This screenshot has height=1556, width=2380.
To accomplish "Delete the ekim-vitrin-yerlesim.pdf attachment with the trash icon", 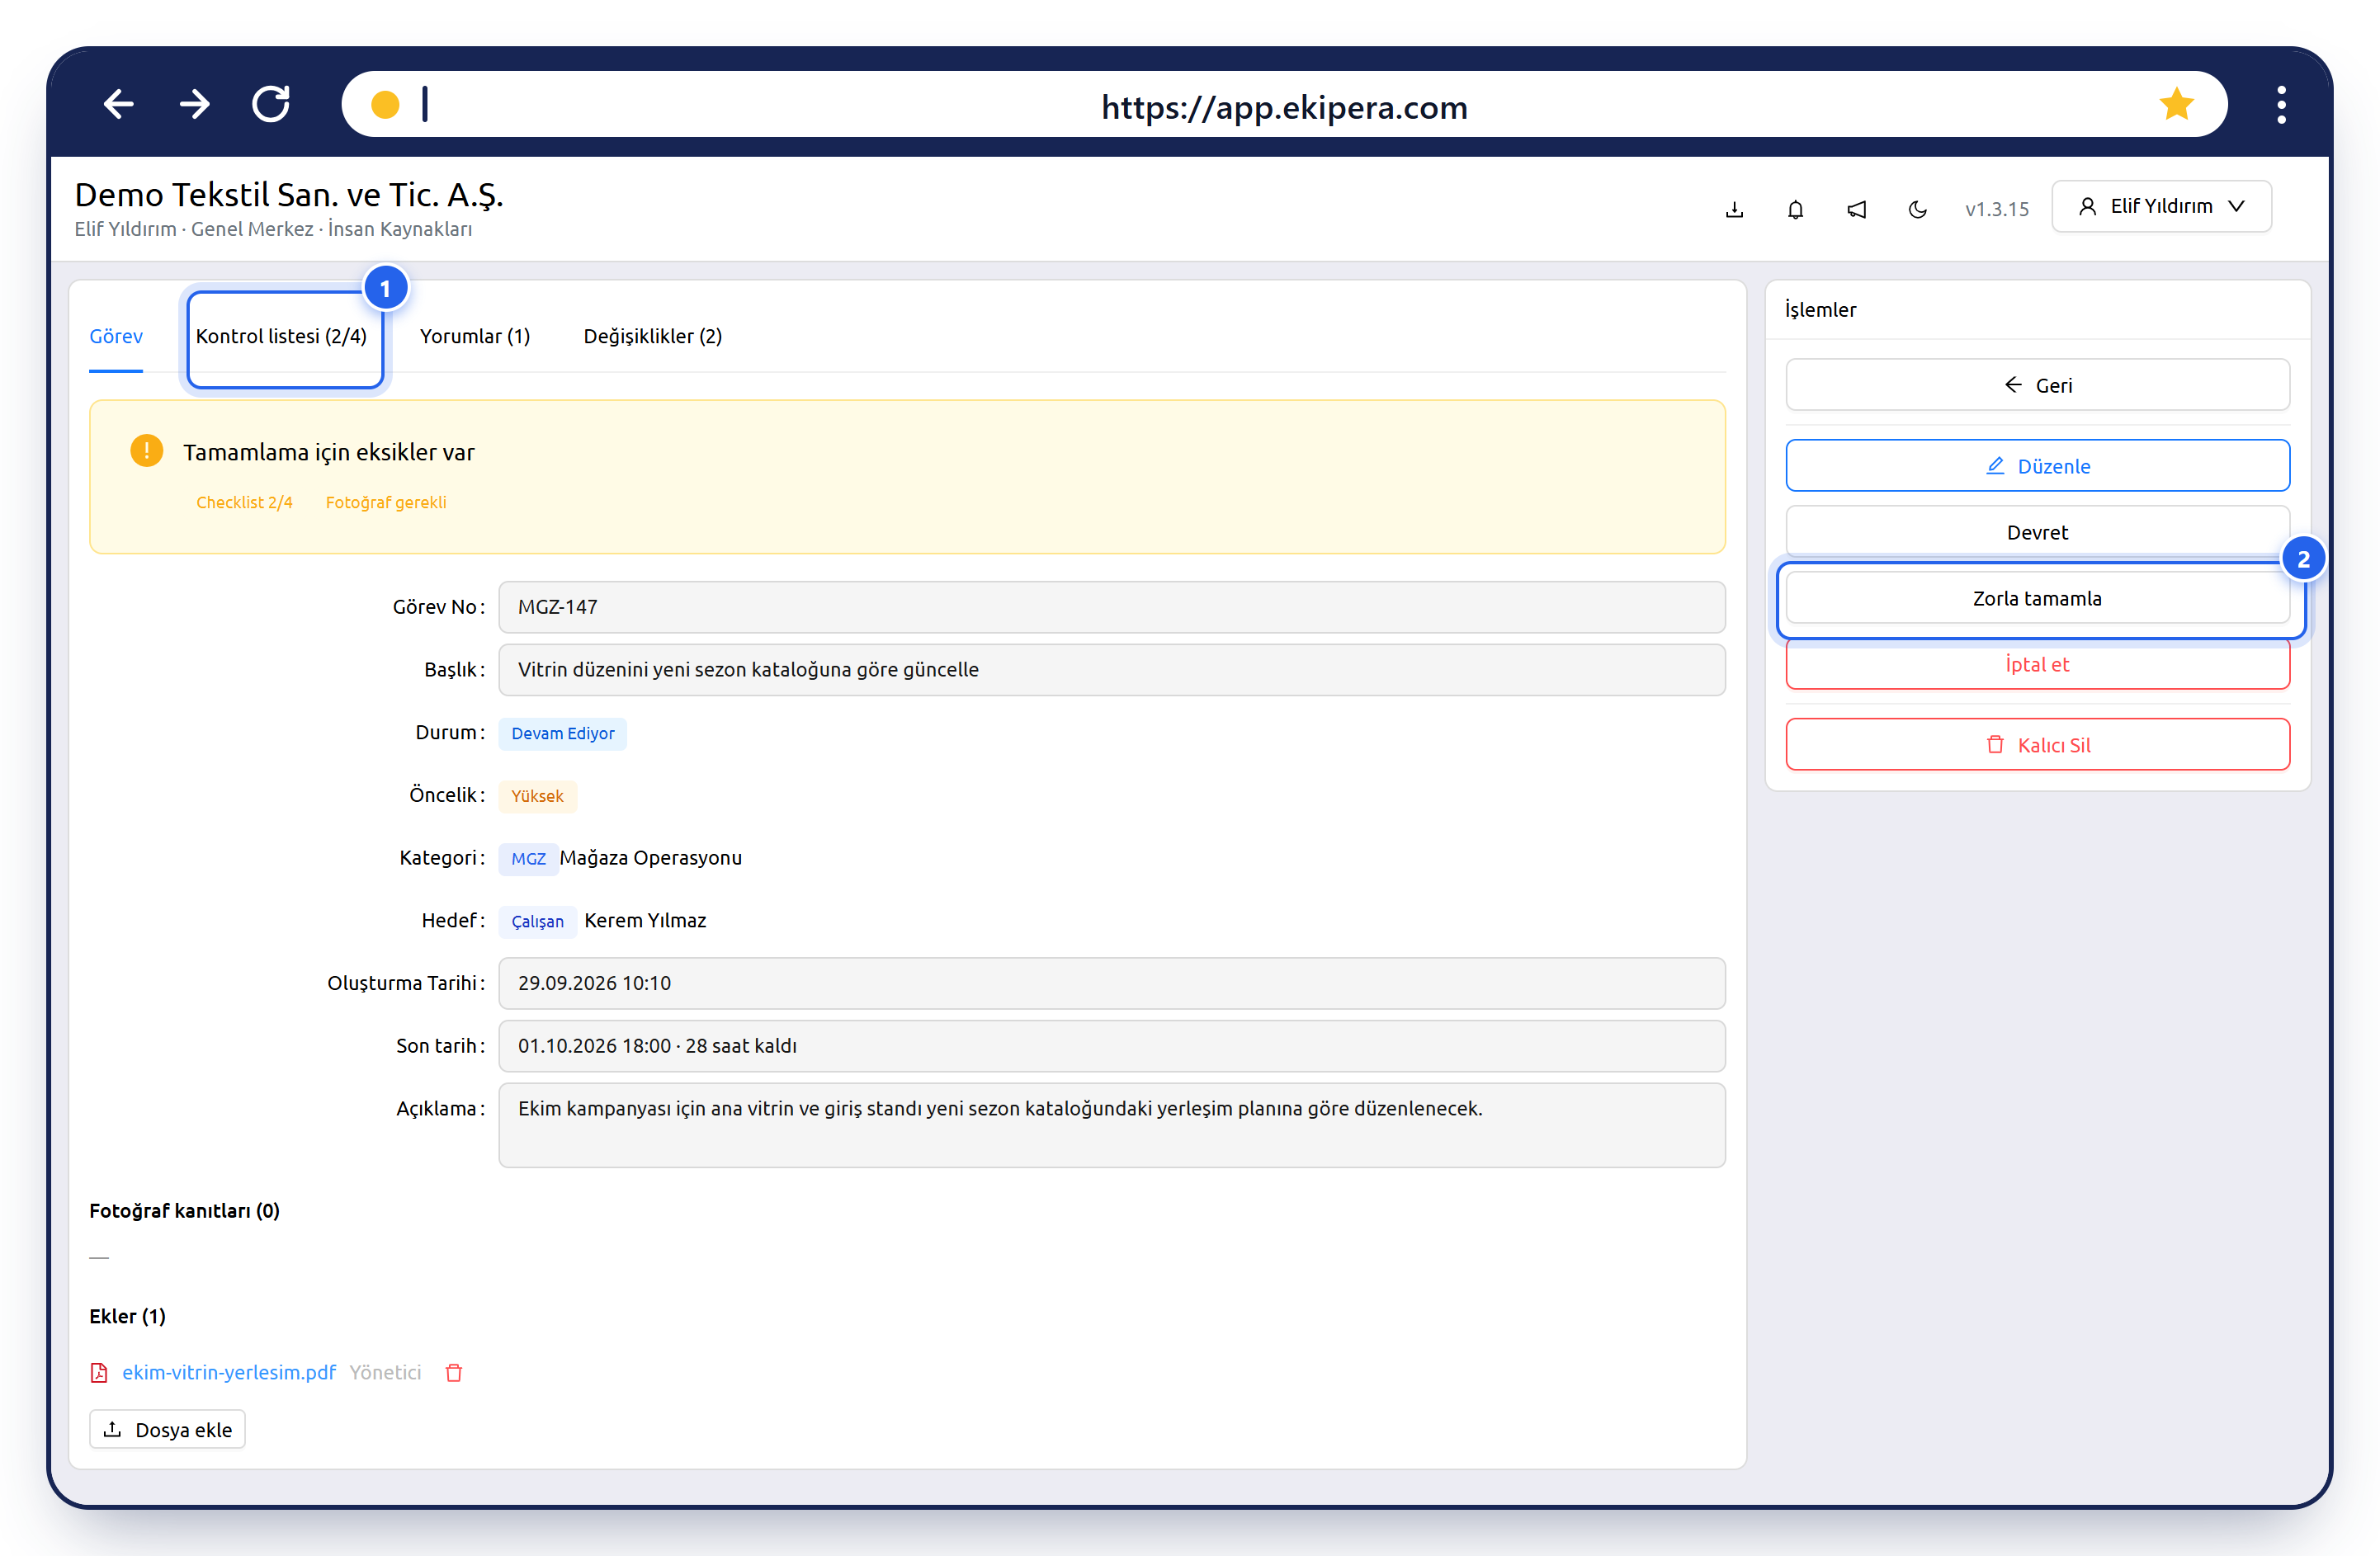I will pyautogui.click(x=454, y=1372).
